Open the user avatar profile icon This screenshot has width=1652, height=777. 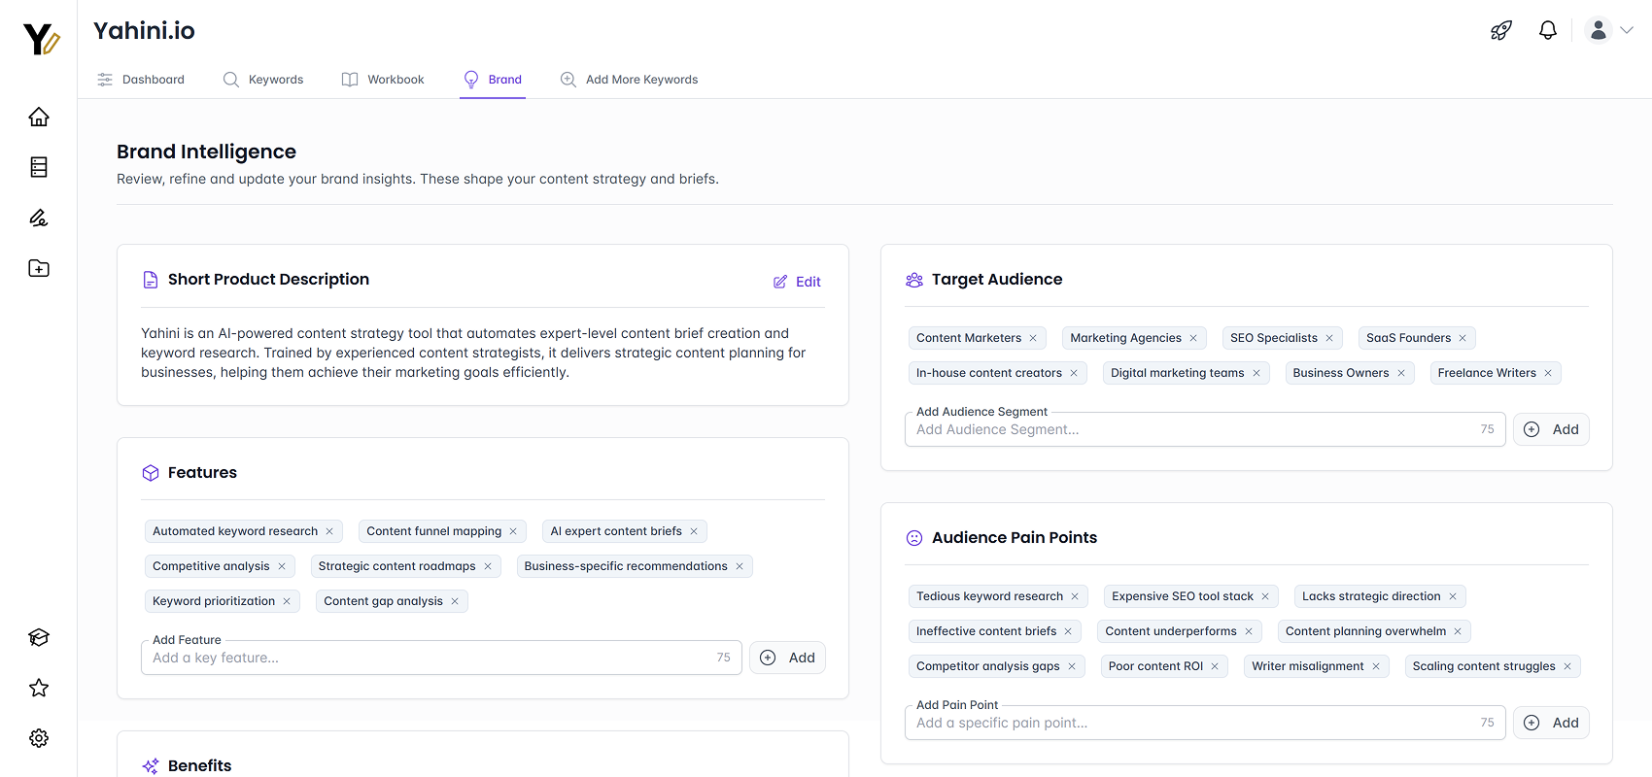[x=1599, y=30]
